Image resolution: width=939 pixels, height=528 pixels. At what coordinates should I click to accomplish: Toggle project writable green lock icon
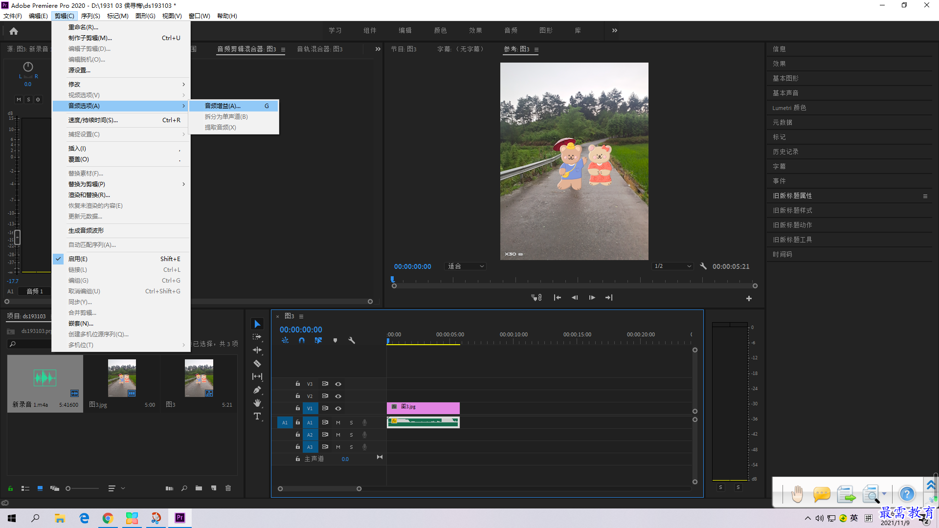[x=10, y=488]
